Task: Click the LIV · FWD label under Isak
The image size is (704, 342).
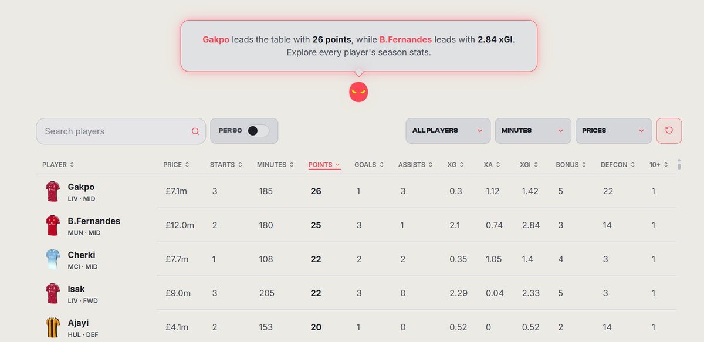Action: pos(82,301)
